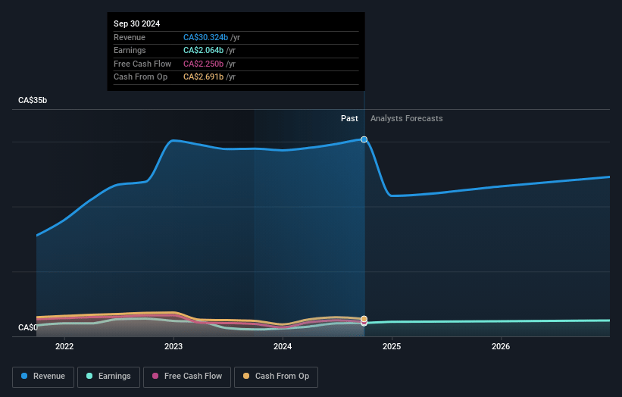The image size is (622, 397).
Task: Click the Analysts Forecasts label
Action: point(407,119)
